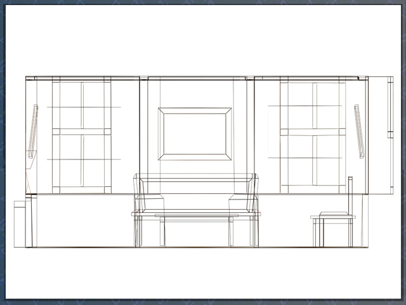406x305 pixels.
Task: Select the framed picture on the center wall
Action: pos(195,134)
